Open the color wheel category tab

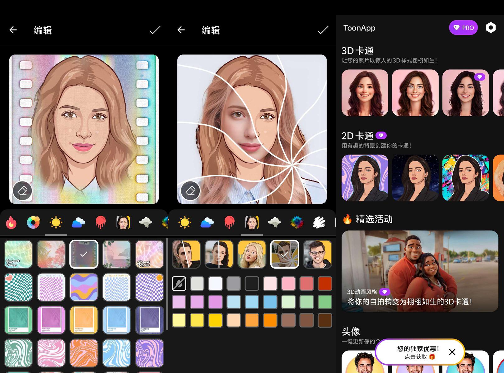[33, 222]
